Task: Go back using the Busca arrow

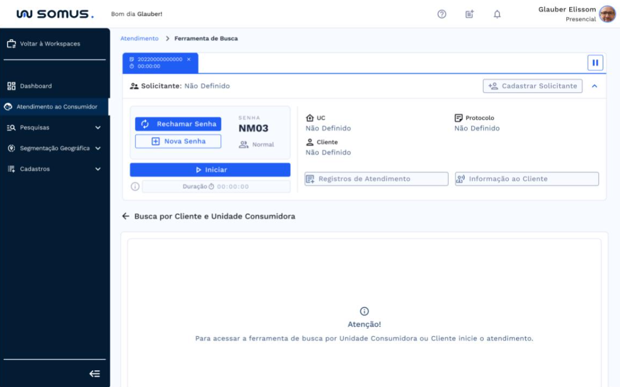Action: 126,217
